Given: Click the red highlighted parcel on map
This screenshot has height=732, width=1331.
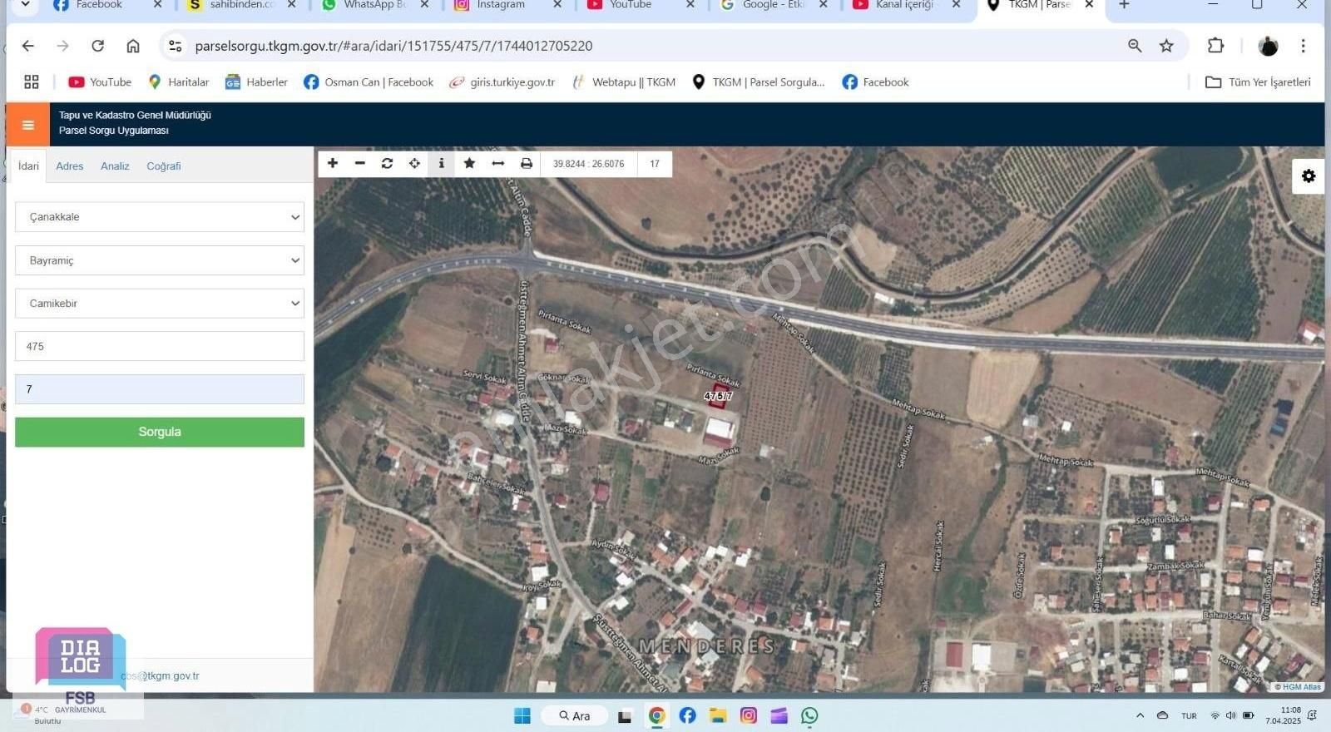Looking at the screenshot, I should click(720, 396).
